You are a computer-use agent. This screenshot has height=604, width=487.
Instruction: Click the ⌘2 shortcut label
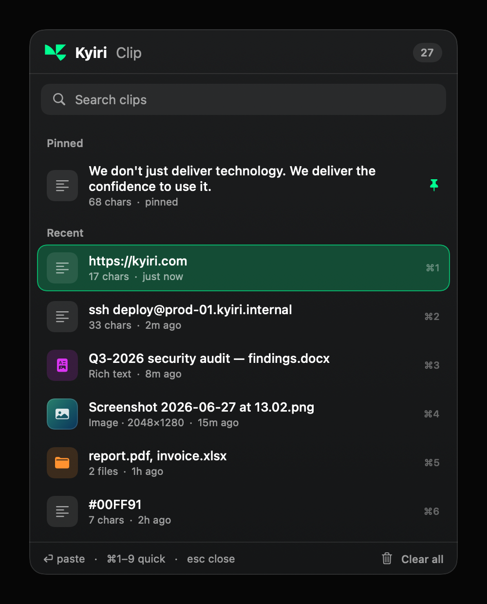(x=432, y=317)
